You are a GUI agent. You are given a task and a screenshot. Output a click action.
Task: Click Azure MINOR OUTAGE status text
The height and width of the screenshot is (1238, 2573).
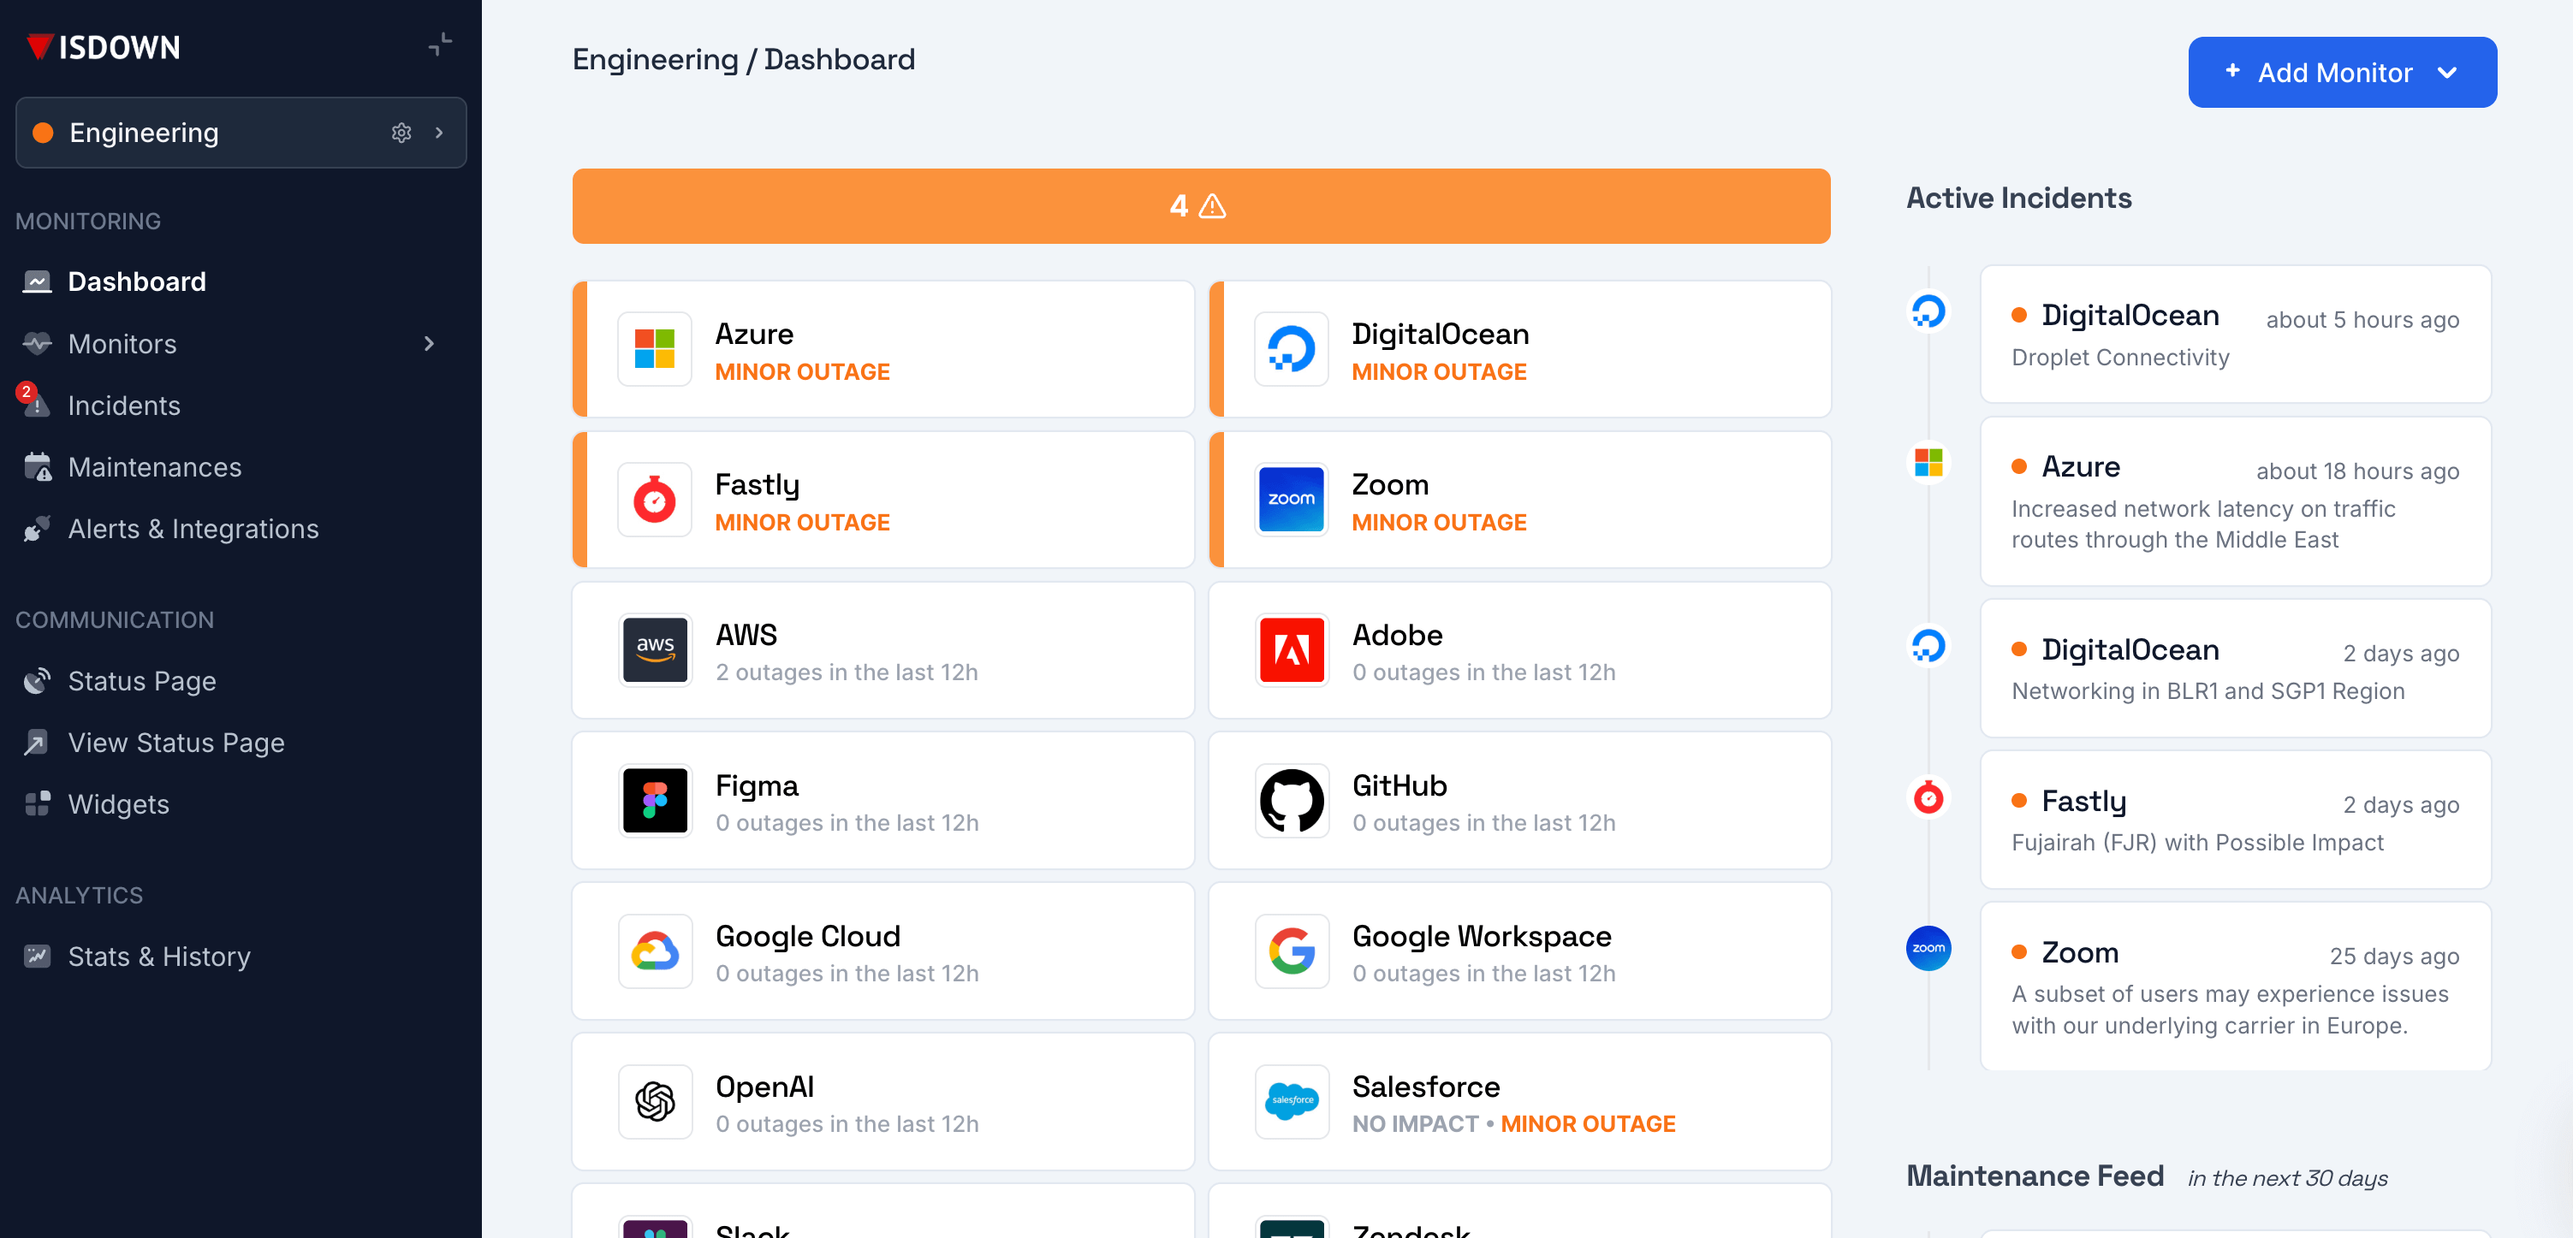pyautogui.click(x=802, y=371)
